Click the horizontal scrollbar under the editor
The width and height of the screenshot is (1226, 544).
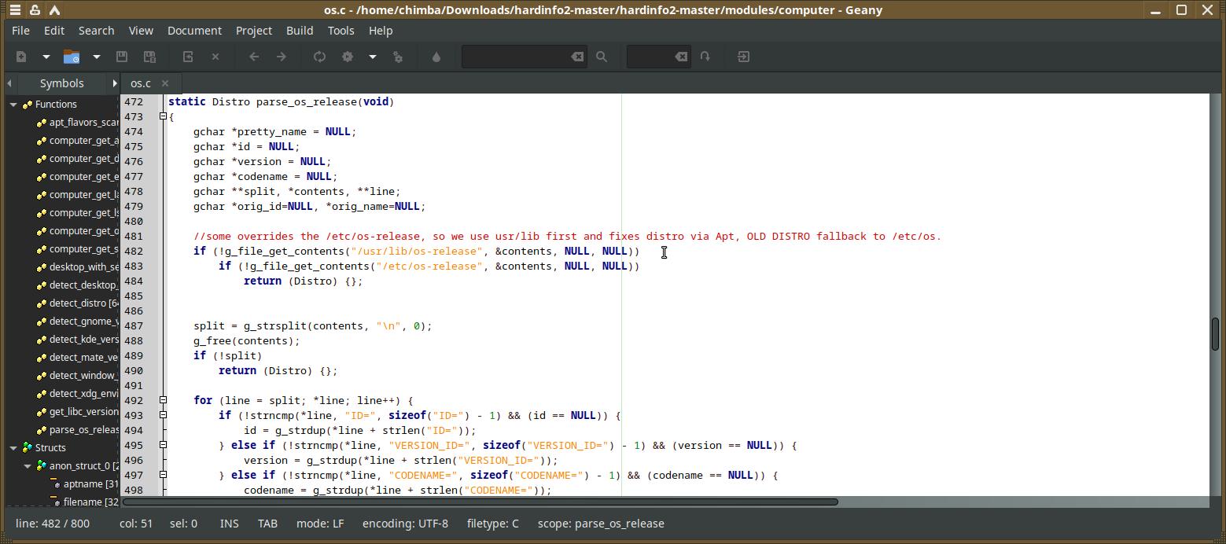coord(480,502)
